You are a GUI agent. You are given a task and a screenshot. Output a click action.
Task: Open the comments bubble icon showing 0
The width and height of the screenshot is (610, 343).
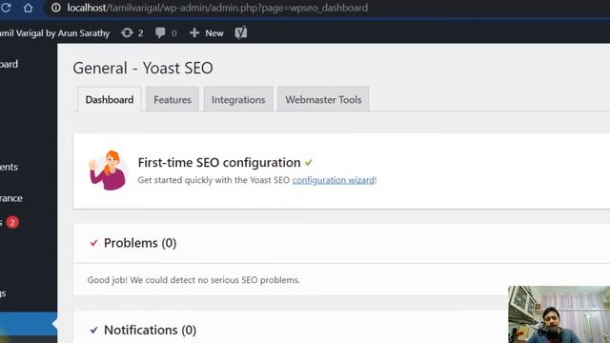point(166,33)
